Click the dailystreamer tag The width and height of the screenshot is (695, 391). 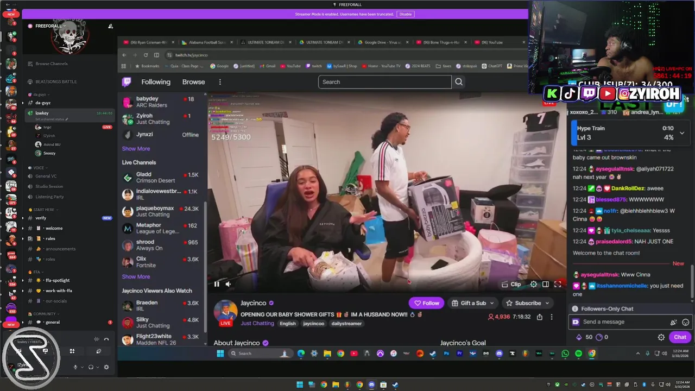[x=346, y=324]
